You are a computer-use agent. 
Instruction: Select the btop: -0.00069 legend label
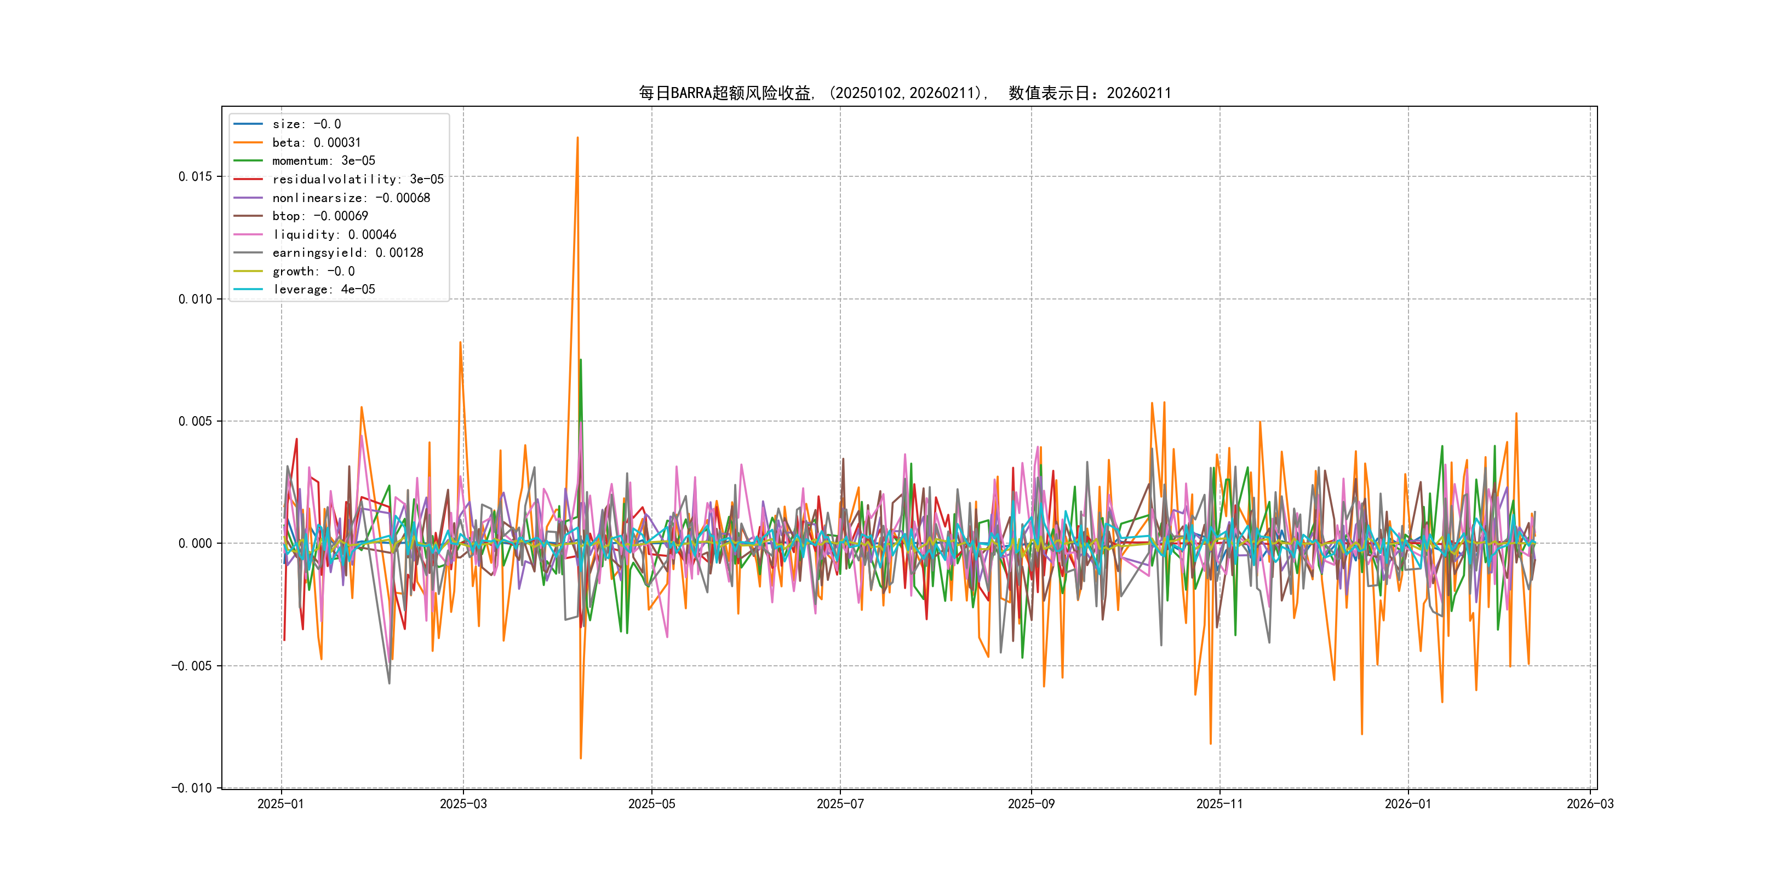[320, 216]
